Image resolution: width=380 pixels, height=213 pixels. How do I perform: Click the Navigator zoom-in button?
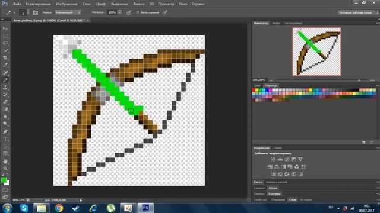(372, 80)
